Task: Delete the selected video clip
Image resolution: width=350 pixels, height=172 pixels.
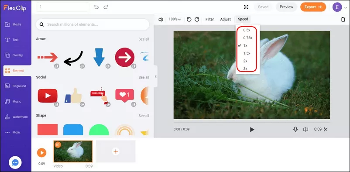Action: point(343,20)
